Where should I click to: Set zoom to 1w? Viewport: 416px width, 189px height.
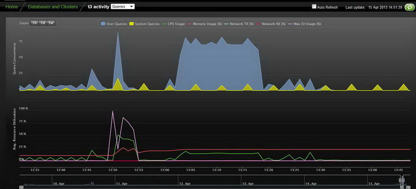point(51,23)
